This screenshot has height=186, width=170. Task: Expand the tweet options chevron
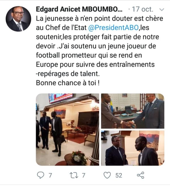[161, 10]
